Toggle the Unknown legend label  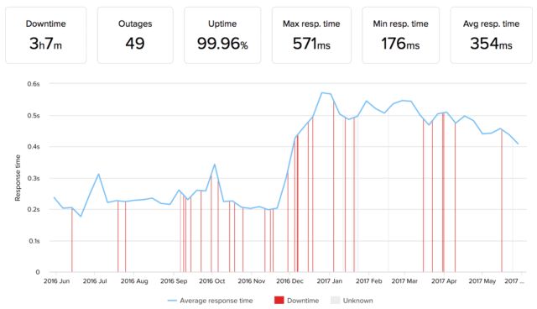pos(358,301)
